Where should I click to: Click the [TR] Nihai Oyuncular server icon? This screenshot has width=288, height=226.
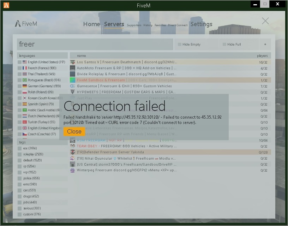click(x=73, y=158)
